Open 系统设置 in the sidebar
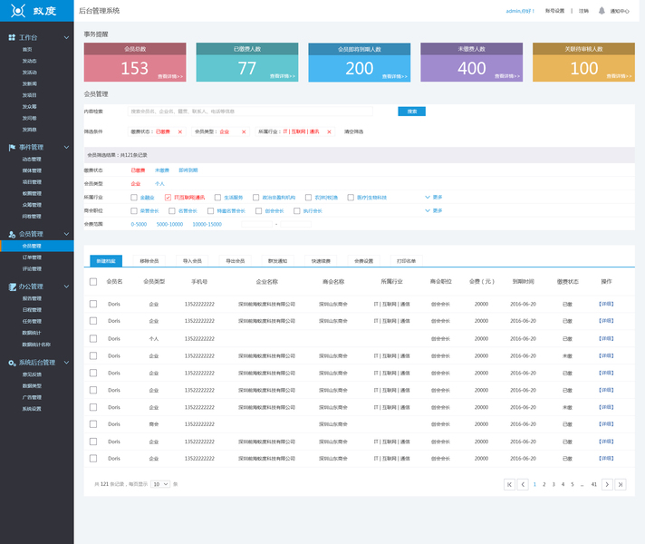The width and height of the screenshot is (645, 544). 32,409
